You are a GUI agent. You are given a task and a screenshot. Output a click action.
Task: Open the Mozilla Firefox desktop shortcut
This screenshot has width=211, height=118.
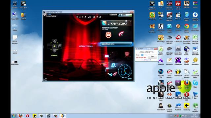pos(187,85)
